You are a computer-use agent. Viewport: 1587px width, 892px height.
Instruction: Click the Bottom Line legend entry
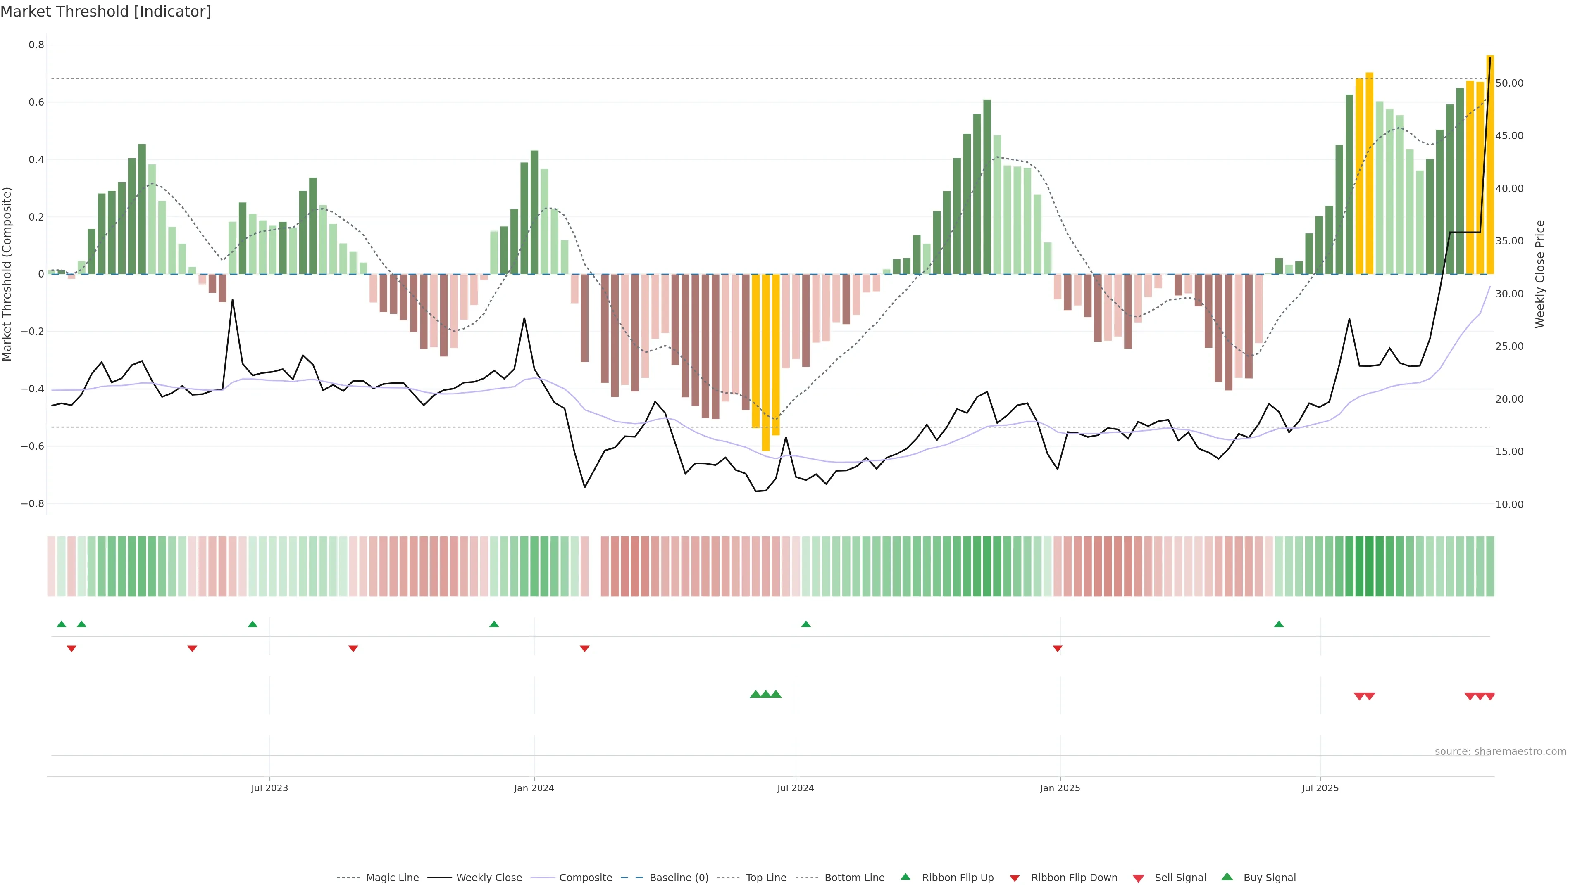point(854,878)
